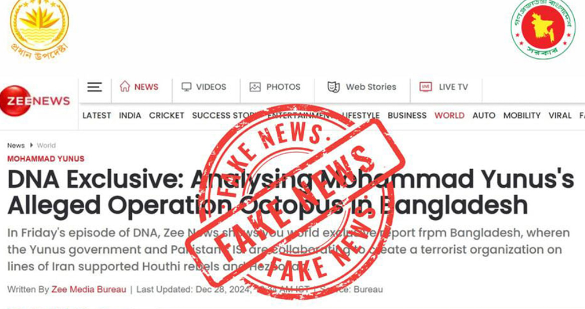The height and width of the screenshot is (309, 585).
Task: Click the home icon beside NEWS
Action: pyautogui.click(x=124, y=87)
